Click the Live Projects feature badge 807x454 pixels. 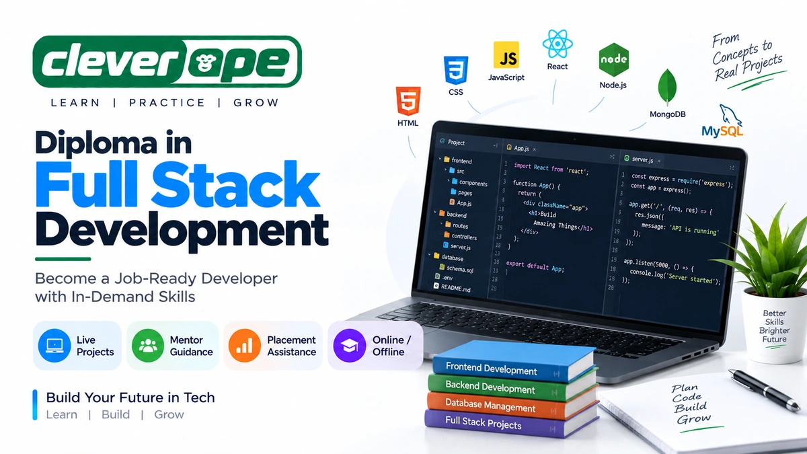pyautogui.click(x=77, y=346)
